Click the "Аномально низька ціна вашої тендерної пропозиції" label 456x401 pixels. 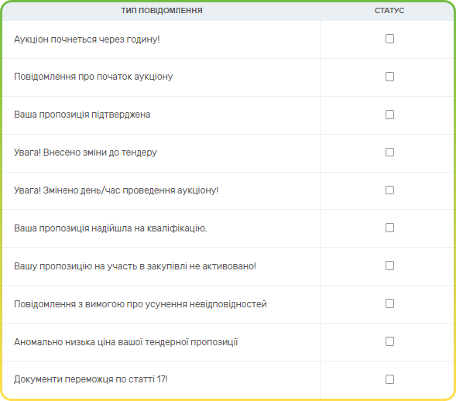[x=126, y=342]
